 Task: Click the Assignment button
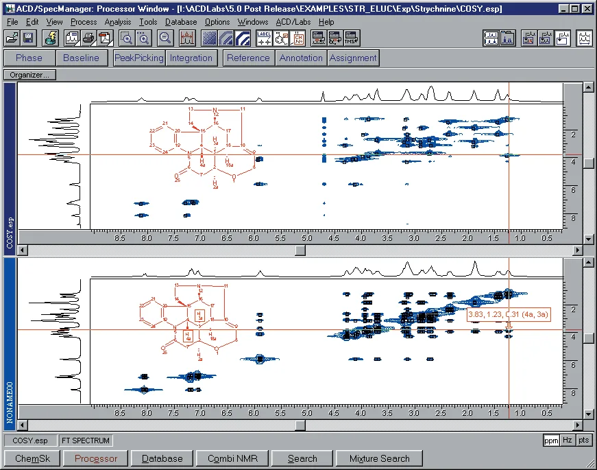point(353,58)
